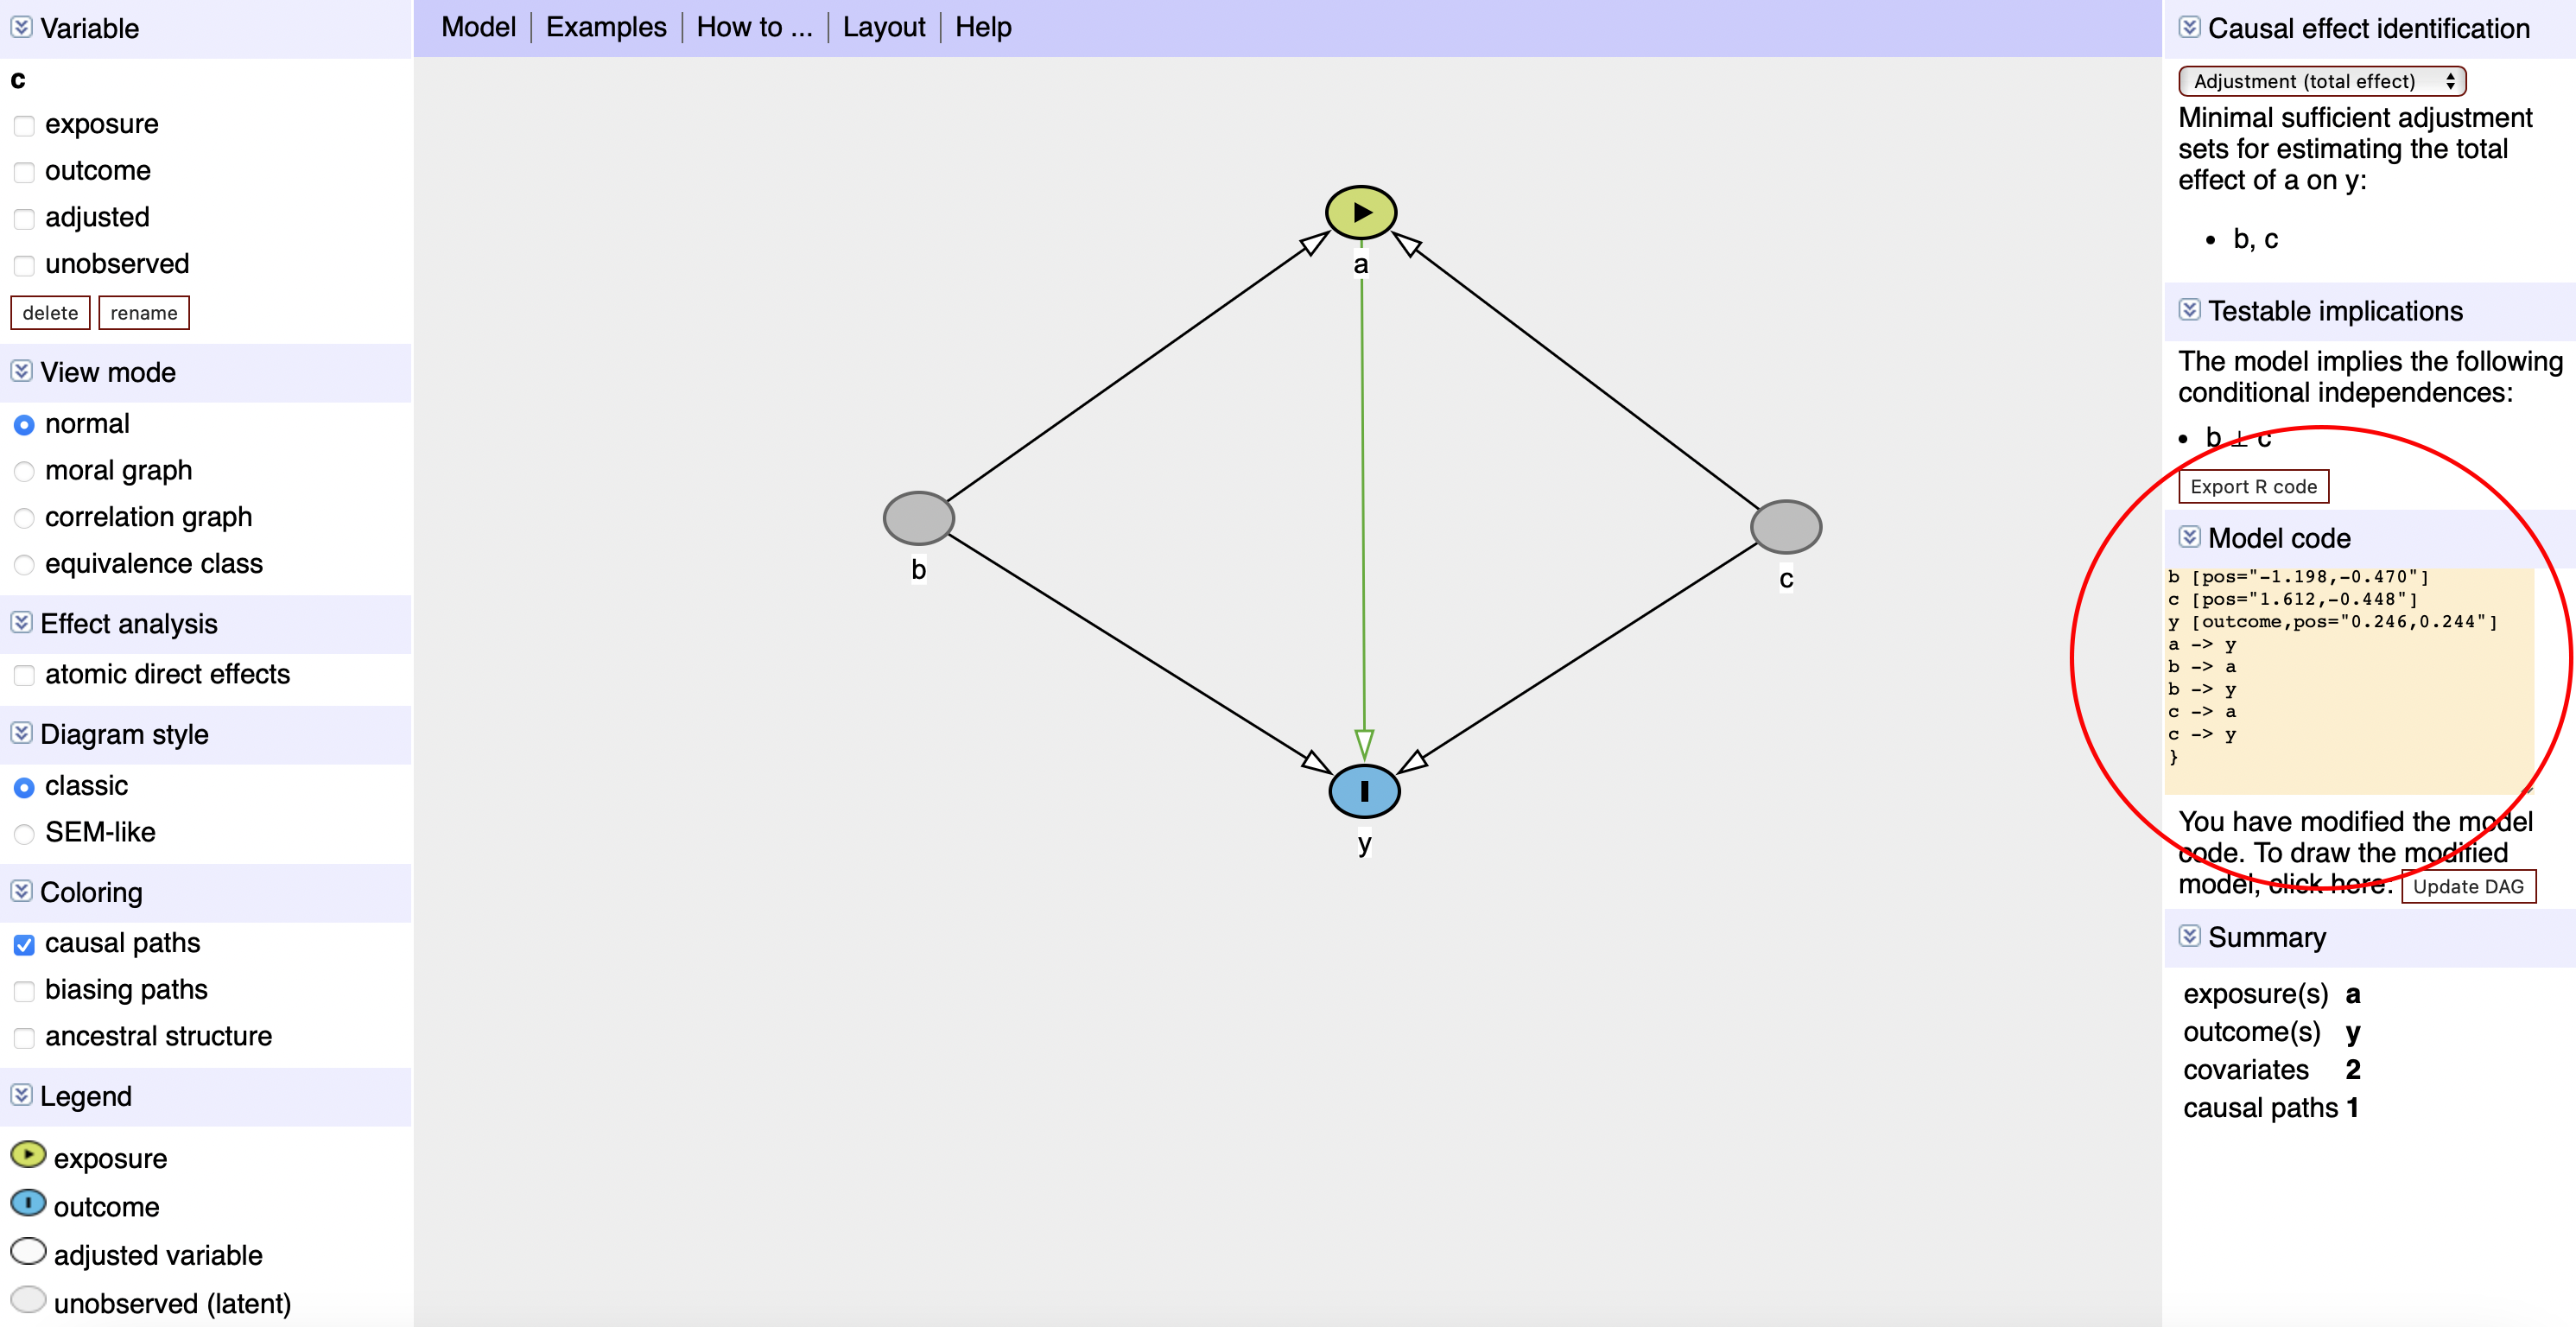Screen dimensions: 2576x1327
Task: Select the gray node b
Action: coord(918,518)
